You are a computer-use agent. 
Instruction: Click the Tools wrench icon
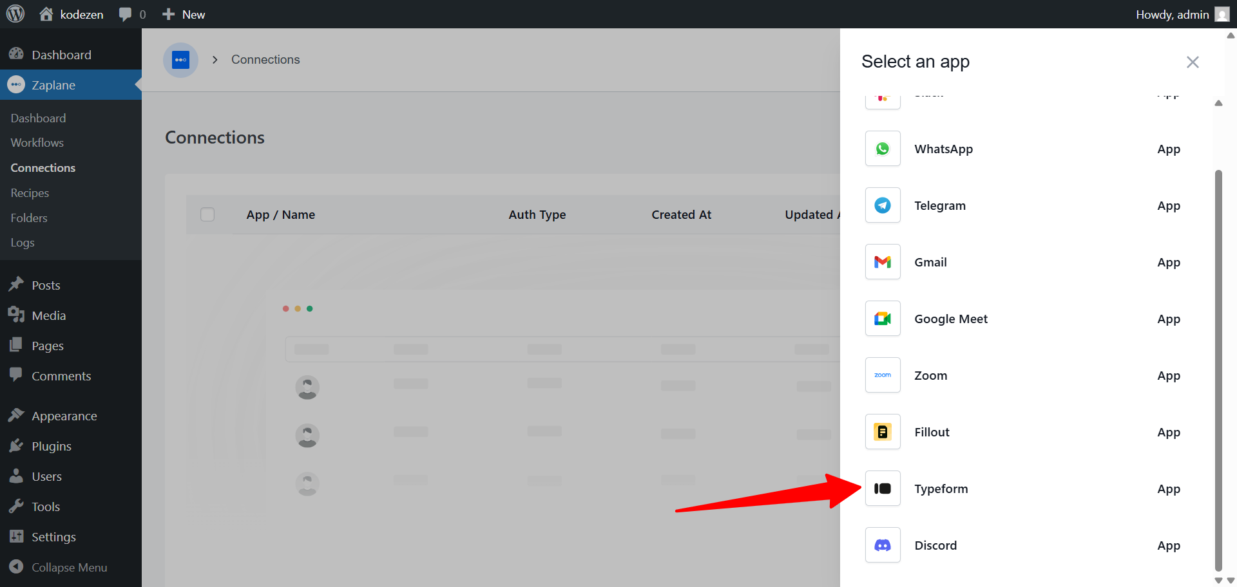pos(16,506)
